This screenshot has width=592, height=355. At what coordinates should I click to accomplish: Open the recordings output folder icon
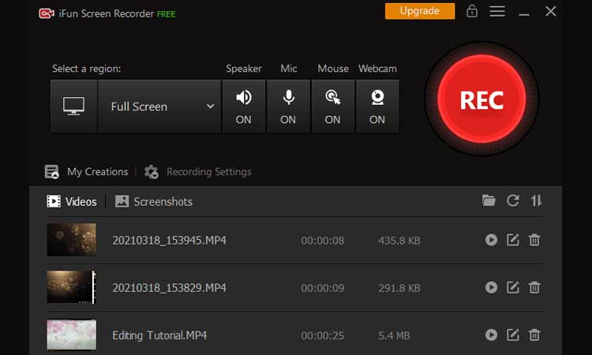489,201
